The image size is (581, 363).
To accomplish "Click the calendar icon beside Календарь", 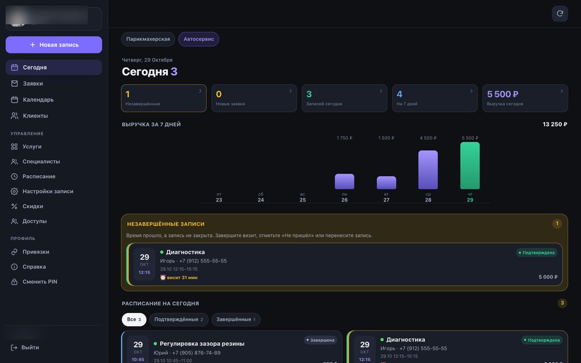I will coord(15,100).
